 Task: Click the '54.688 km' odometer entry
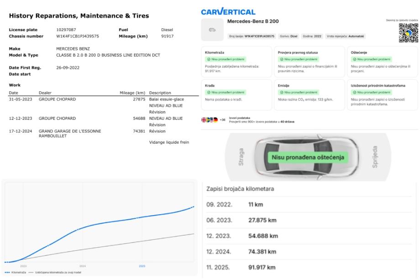[263, 236]
